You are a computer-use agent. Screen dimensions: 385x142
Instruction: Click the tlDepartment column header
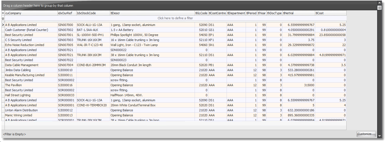coord(236,13)
